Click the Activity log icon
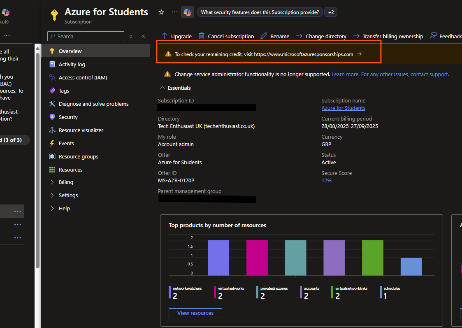The height and width of the screenshot is (328, 462). click(52, 64)
